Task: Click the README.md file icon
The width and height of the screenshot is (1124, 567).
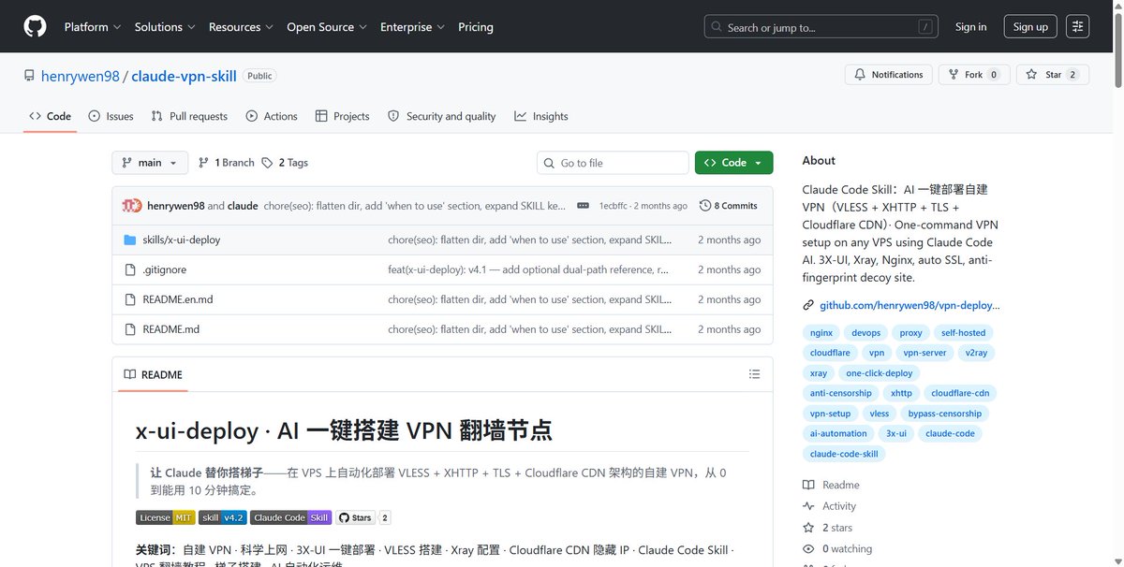Action: tap(130, 329)
